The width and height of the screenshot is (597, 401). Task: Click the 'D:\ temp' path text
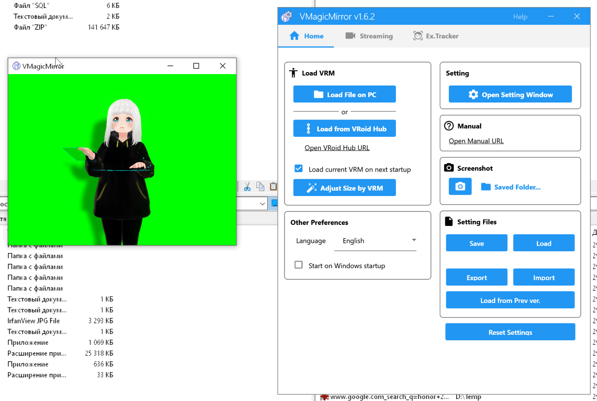point(469,397)
